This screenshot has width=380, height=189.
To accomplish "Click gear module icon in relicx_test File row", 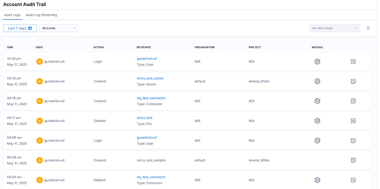I will [x=317, y=121].
